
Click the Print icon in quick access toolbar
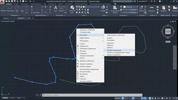23,1
